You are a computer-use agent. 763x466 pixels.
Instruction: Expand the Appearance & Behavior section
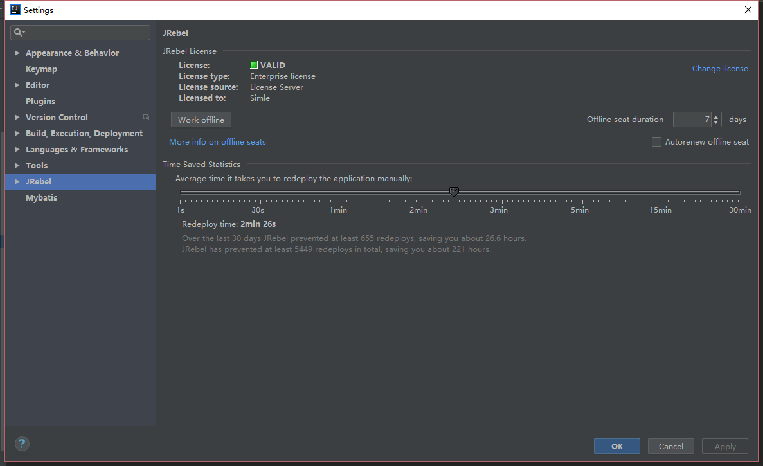tap(17, 53)
